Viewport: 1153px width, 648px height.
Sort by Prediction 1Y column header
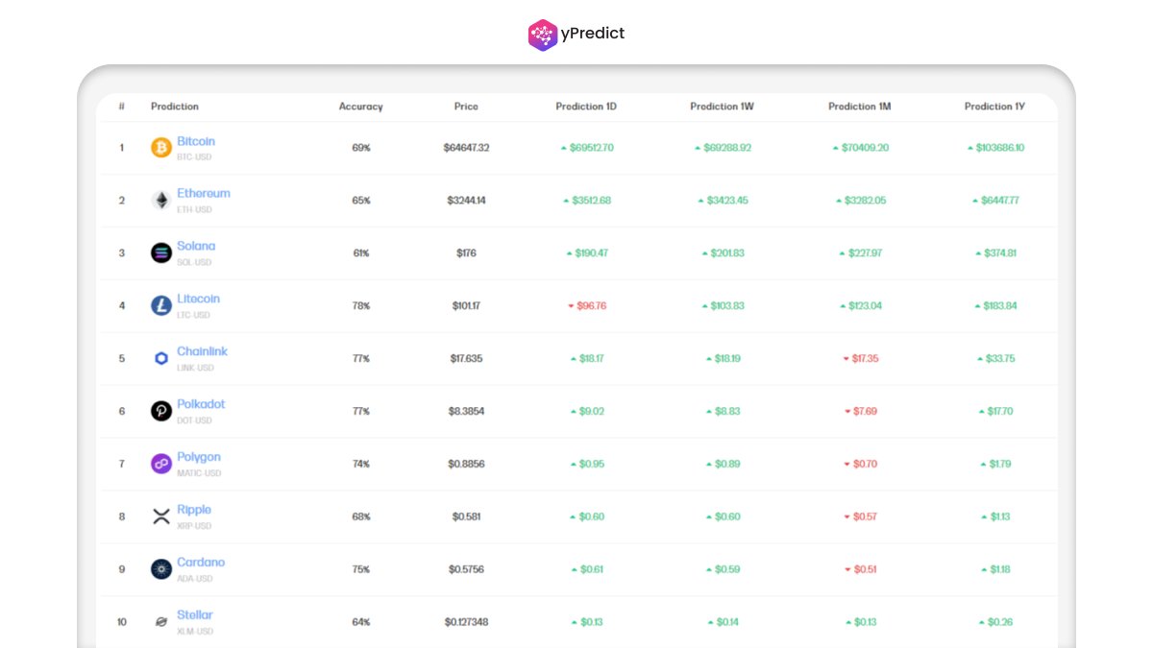tap(994, 107)
